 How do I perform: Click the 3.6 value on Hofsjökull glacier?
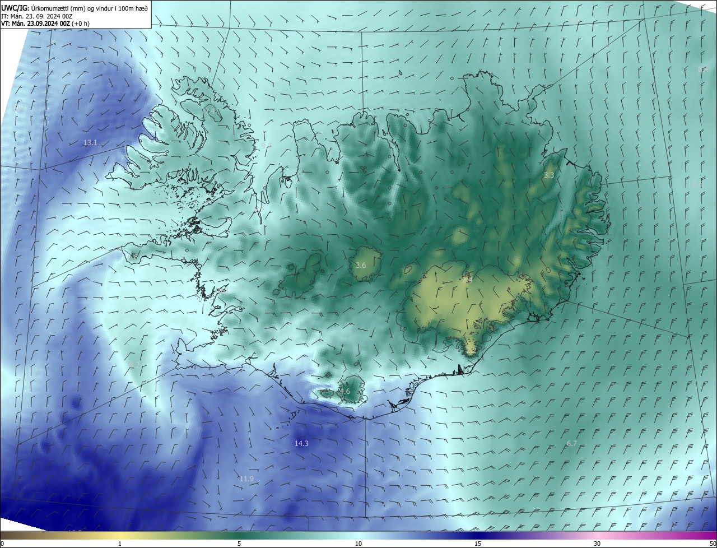pyautogui.click(x=361, y=265)
